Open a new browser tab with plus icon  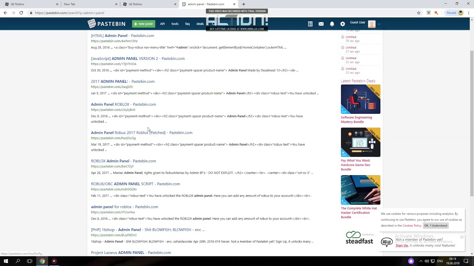click(x=243, y=4)
